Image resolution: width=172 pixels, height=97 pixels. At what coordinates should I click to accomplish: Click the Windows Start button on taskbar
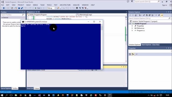coord(2,95)
